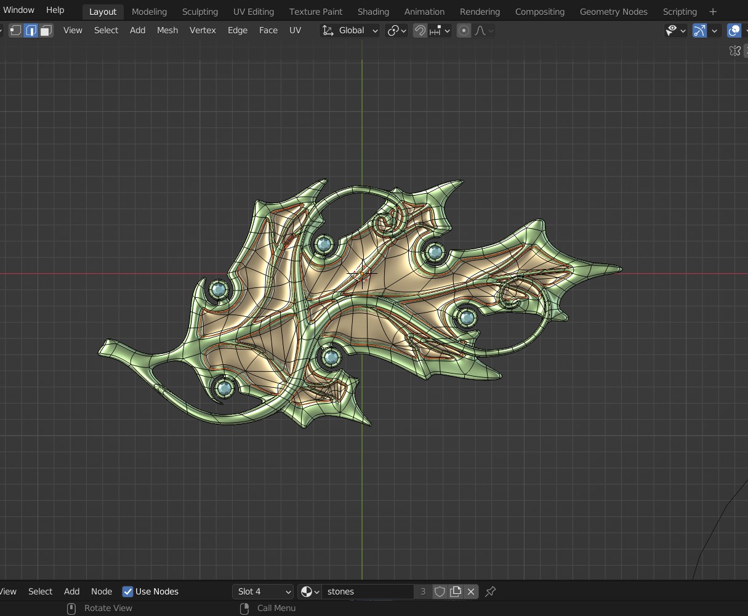Enable fake user for stones material
748x616 pixels.
pos(440,591)
